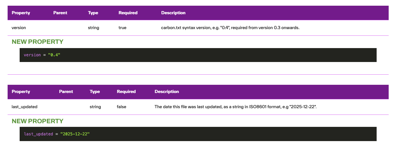
Task: Select the "last_updated" property name cell
Action: tap(24, 107)
